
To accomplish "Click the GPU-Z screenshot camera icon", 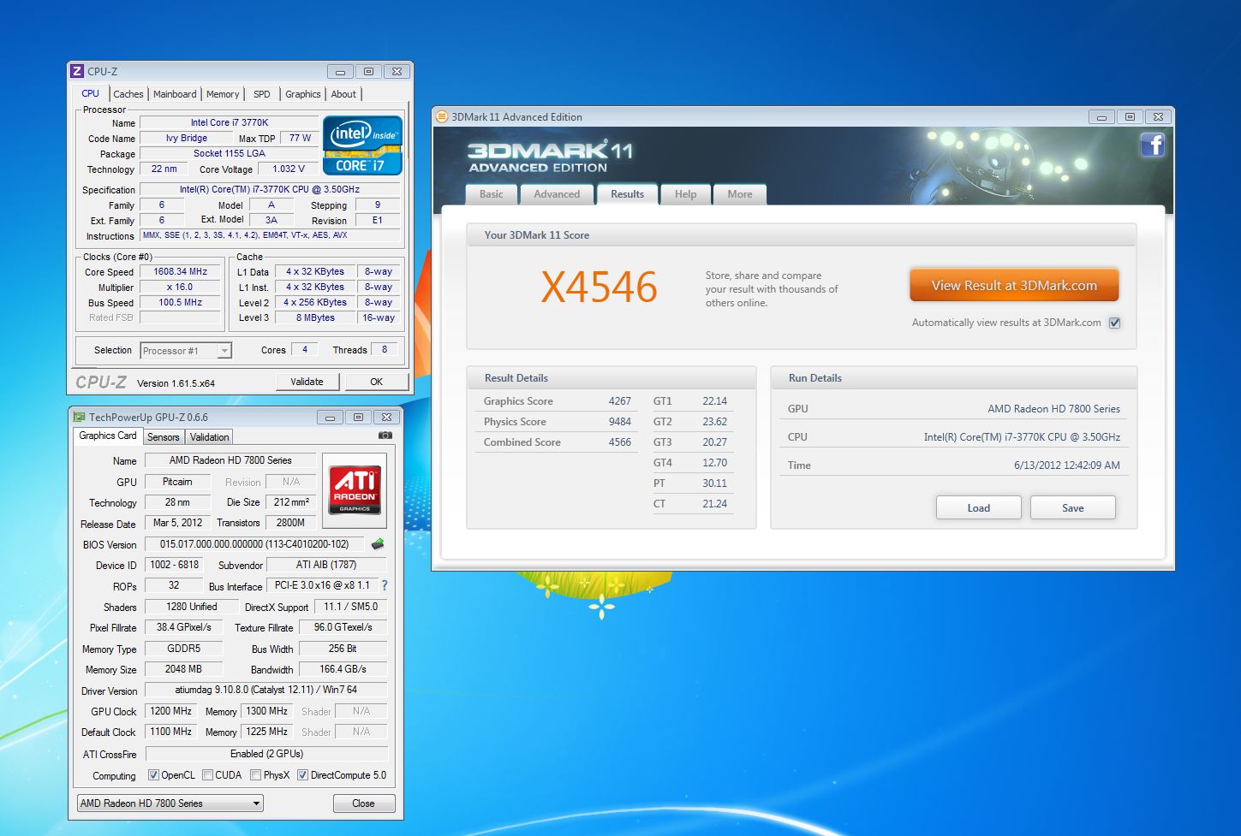I will point(385,436).
